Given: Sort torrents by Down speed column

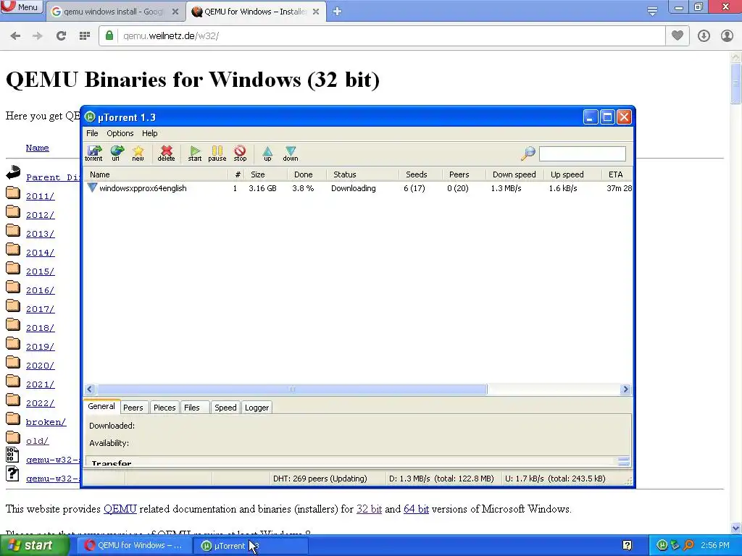Looking at the screenshot, I should tap(514, 174).
